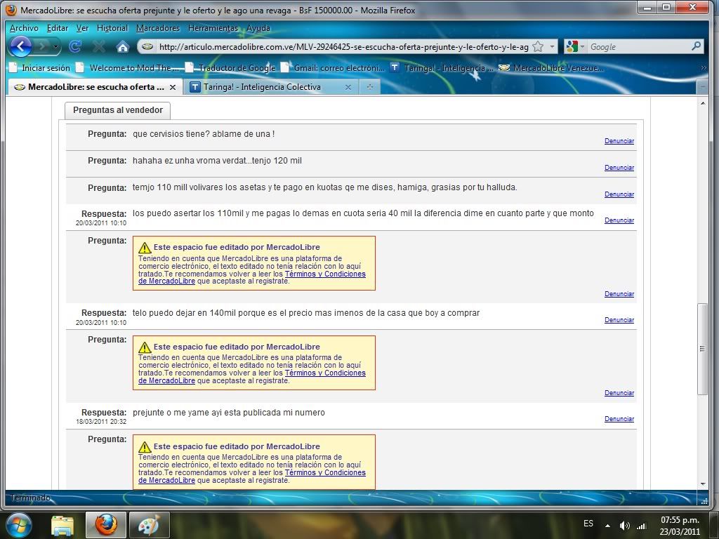
Task: Open the home page icon
Action: (122, 46)
